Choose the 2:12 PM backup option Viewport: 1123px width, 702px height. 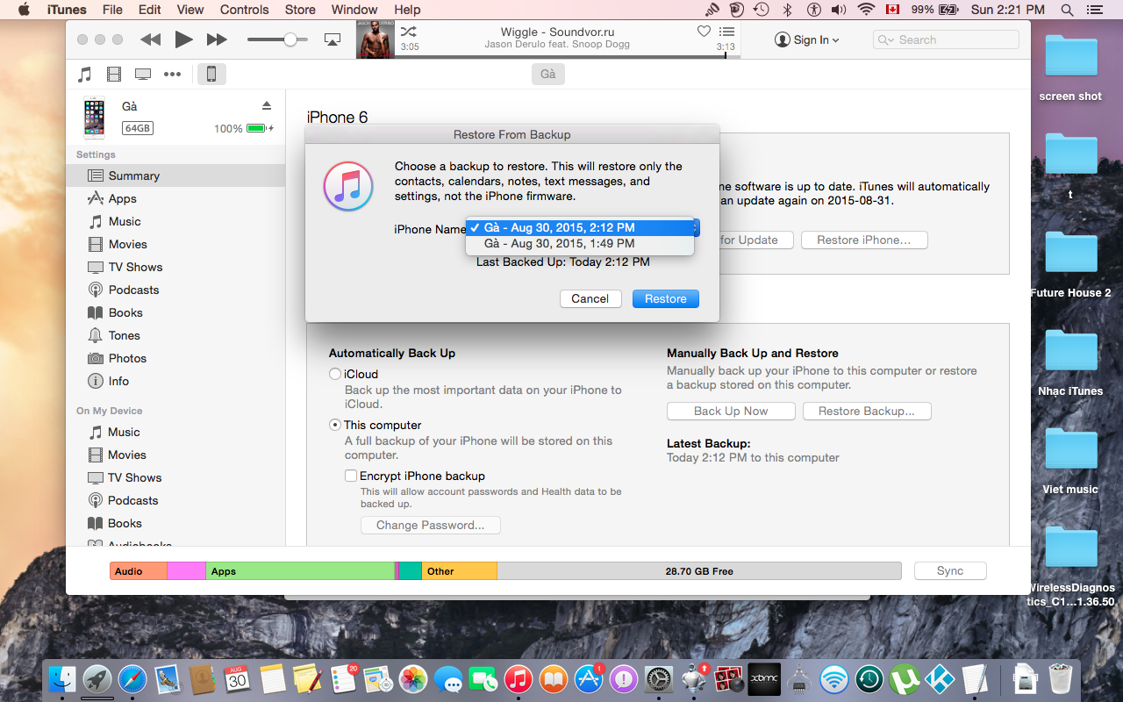(580, 227)
